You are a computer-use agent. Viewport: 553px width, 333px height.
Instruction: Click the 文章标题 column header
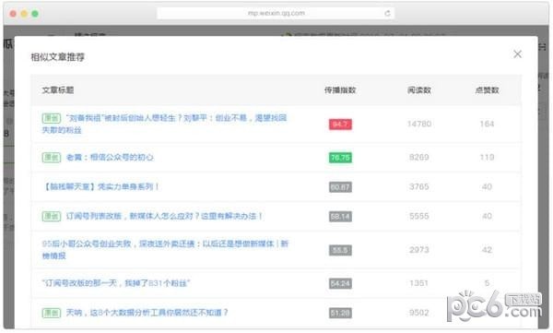pos(58,90)
